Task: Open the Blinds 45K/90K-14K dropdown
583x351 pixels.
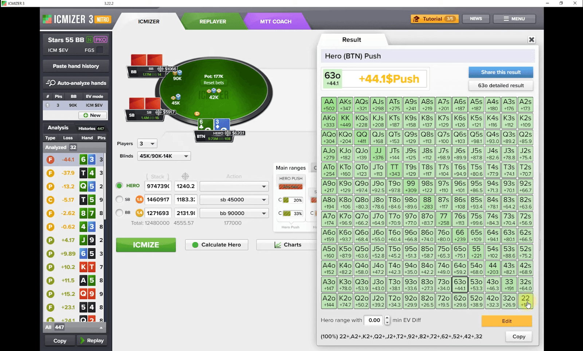Action: [164, 156]
